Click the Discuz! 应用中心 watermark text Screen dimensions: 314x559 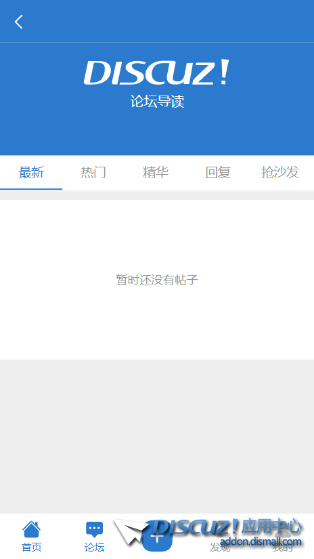coord(228,527)
